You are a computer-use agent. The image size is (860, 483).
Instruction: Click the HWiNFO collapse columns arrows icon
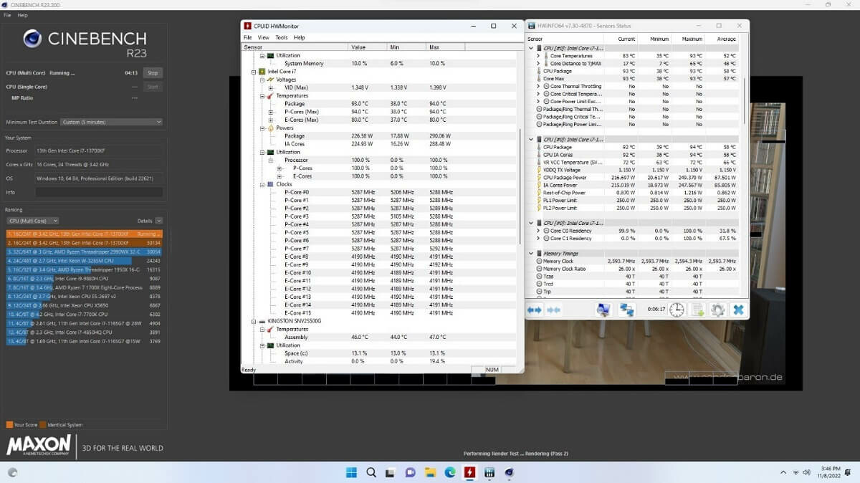pyautogui.click(x=553, y=310)
